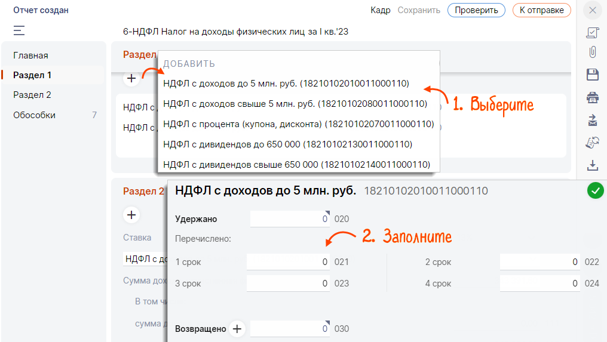
Task: Select НДФЛ с доходов свыше 5 млн. руб.
Action: click(x=295, y=104)
